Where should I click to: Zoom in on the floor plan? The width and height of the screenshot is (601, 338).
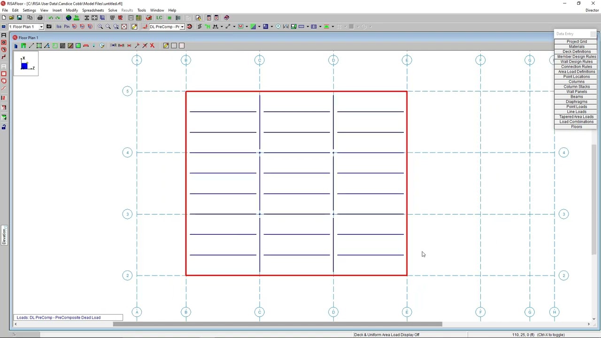(100, 27)
